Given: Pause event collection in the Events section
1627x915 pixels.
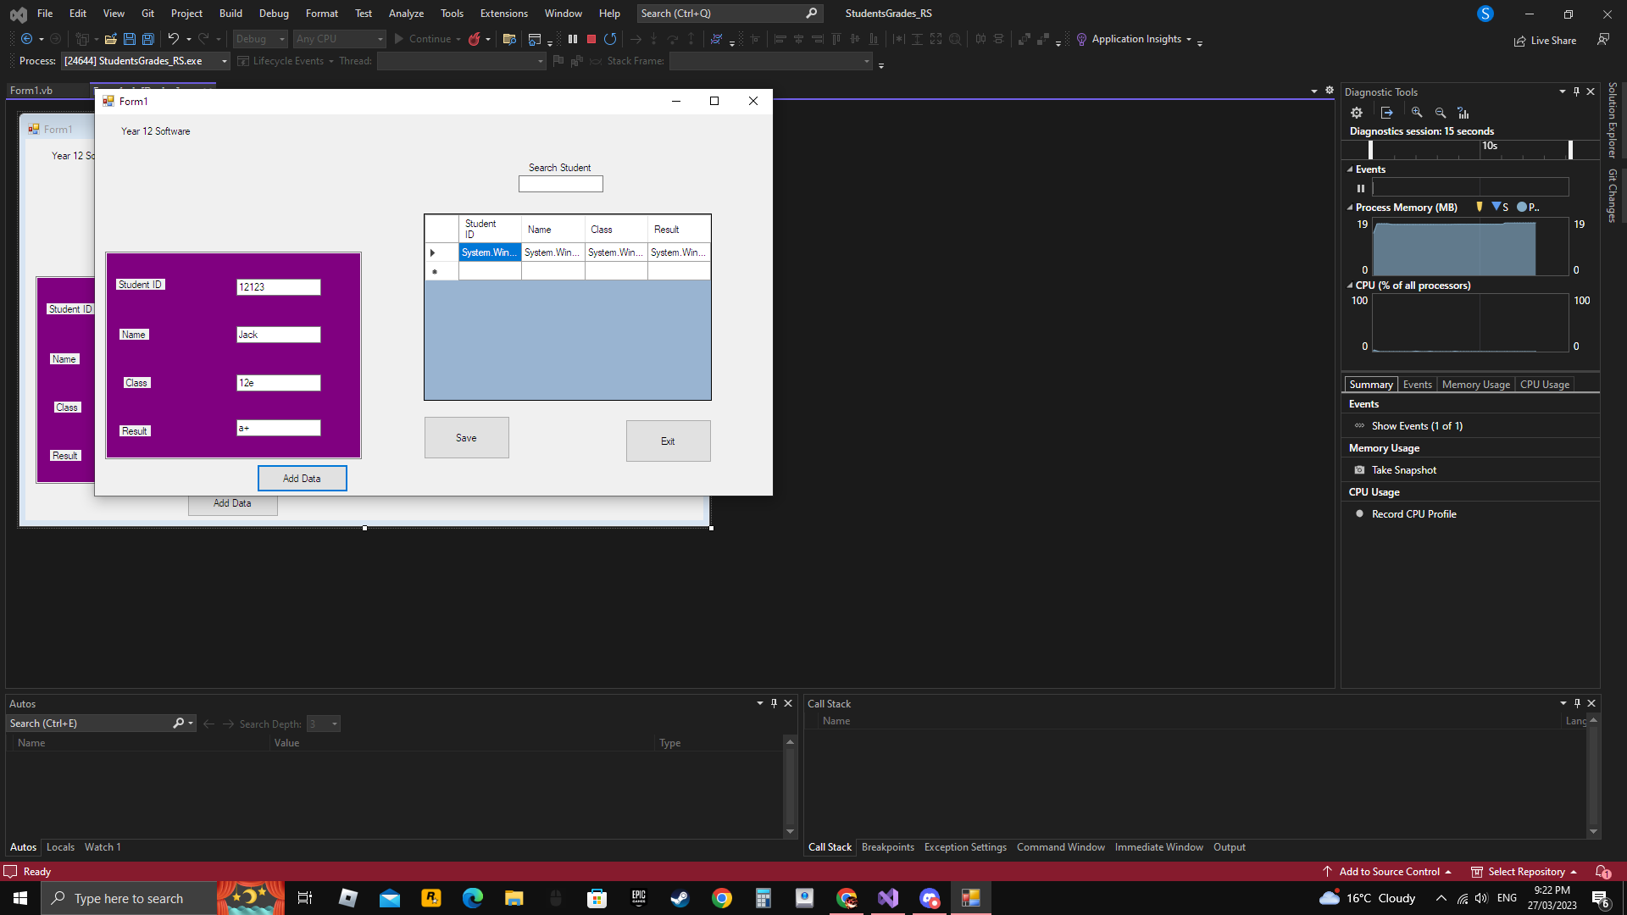Looking at the screenshot, I should coord(1362,188).
